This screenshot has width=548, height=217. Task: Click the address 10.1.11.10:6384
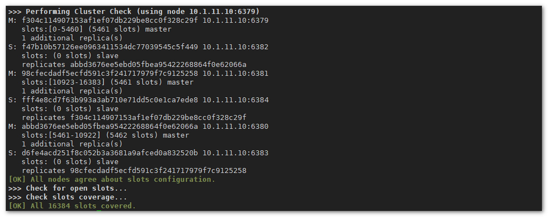pos(235,100)
